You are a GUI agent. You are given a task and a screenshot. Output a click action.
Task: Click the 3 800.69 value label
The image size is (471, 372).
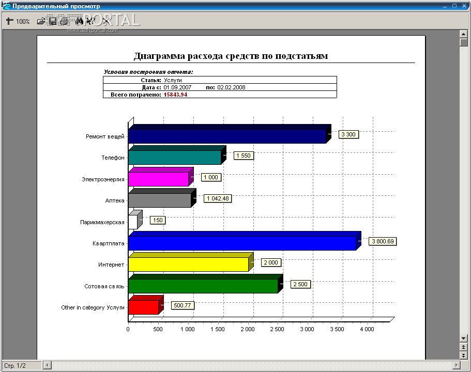(383, 241)
